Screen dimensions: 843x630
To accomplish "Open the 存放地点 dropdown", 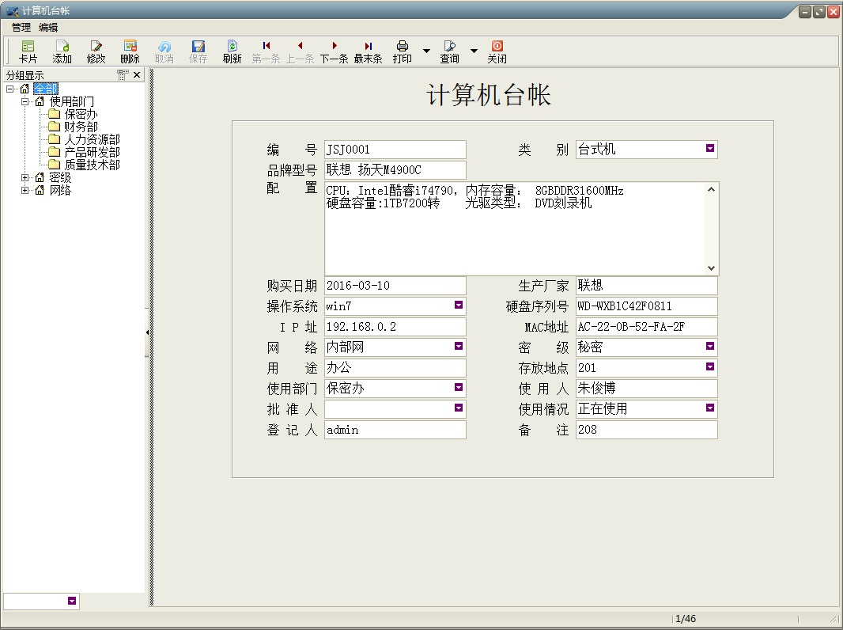I will pos(710,366).
